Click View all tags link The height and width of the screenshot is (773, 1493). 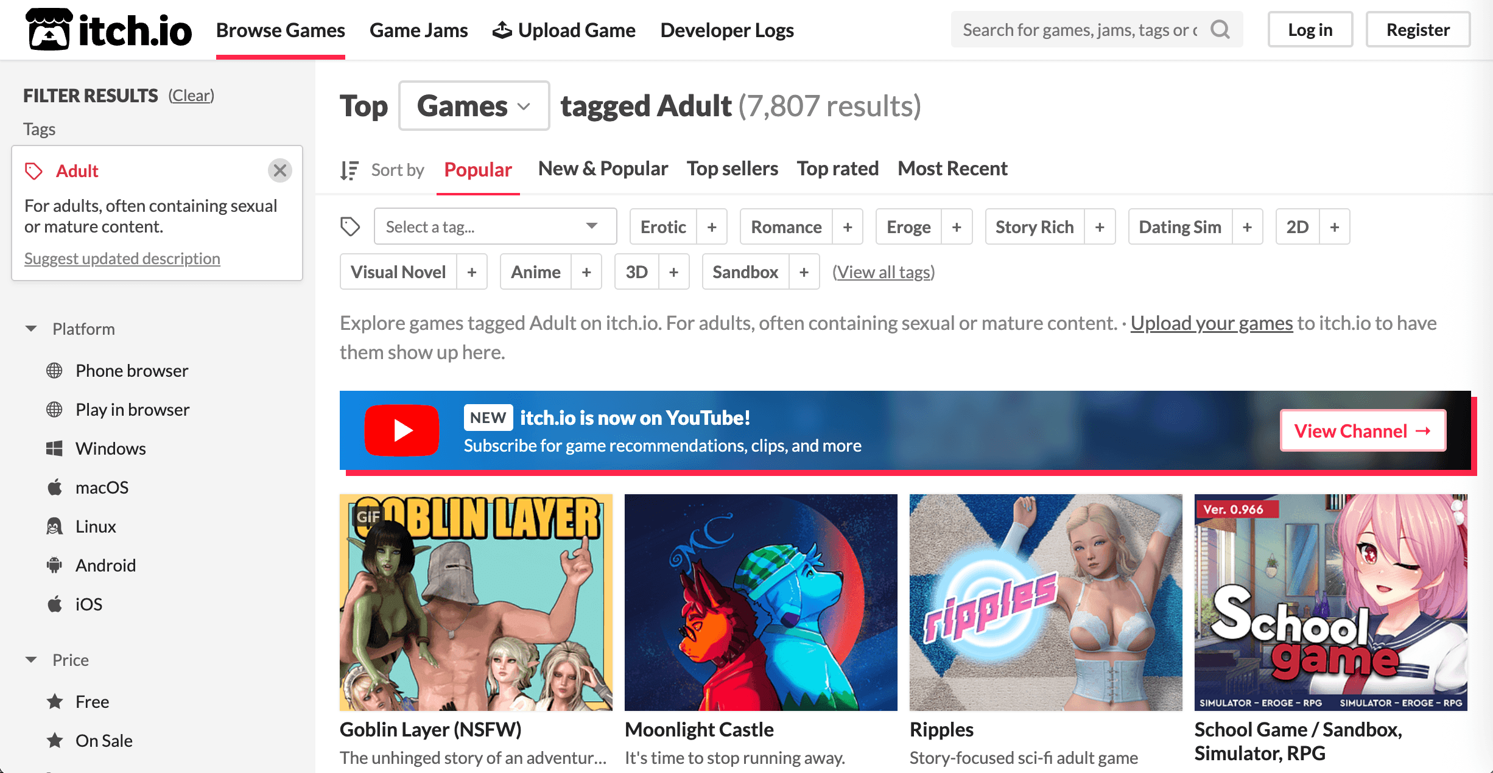pyautogui.click(x=884, y=272)
